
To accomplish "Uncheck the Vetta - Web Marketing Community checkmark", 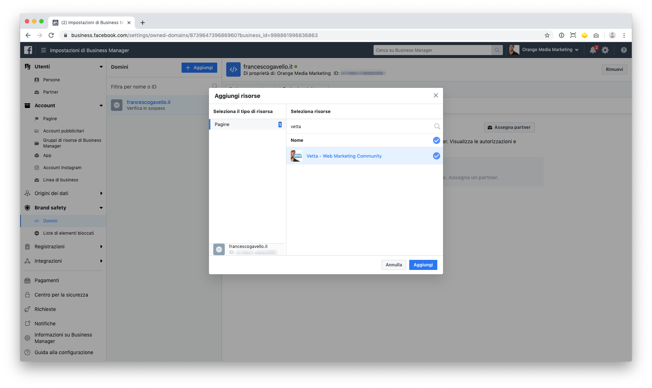I will click(x=436, y=156).
